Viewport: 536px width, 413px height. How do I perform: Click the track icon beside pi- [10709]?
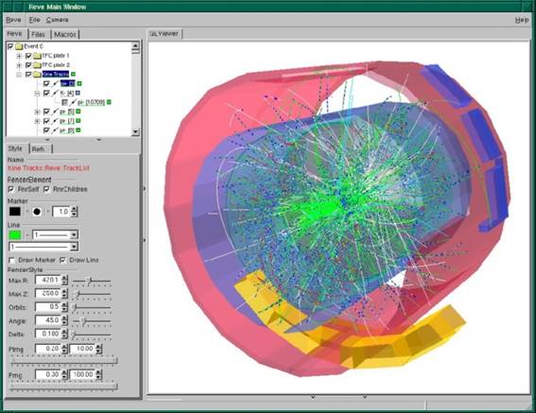tap(73, 102)
